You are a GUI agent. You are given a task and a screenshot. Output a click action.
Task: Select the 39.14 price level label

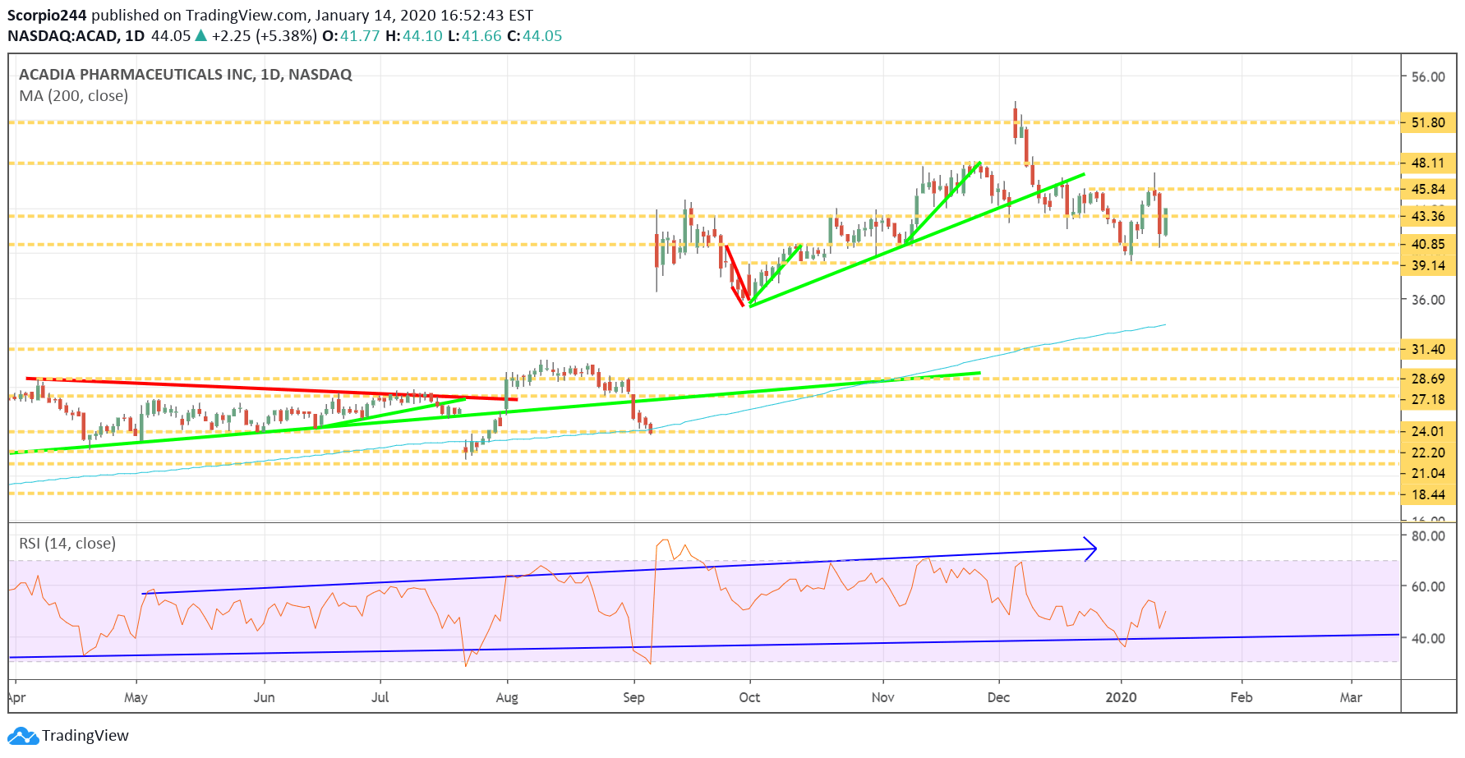tap(1428, 265)
